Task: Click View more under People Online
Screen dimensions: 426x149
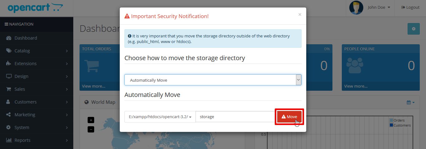Action: point(356,86)
